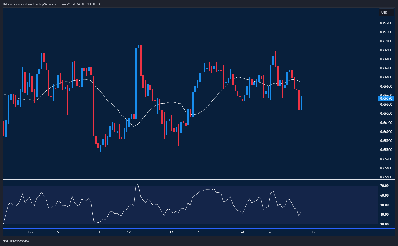The width and height of the screenshot is (398, 246).
Task: Click the separator between chart and RSI panes
Action: coord(188,179)
